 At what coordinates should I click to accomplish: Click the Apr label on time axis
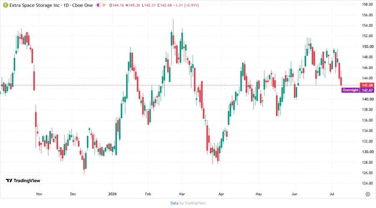pyautogui.click(x=221, y=194)
